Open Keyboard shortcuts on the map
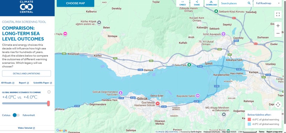 point(212,132)
